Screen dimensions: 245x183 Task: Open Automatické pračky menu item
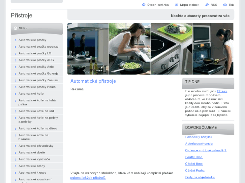point(37,40)
